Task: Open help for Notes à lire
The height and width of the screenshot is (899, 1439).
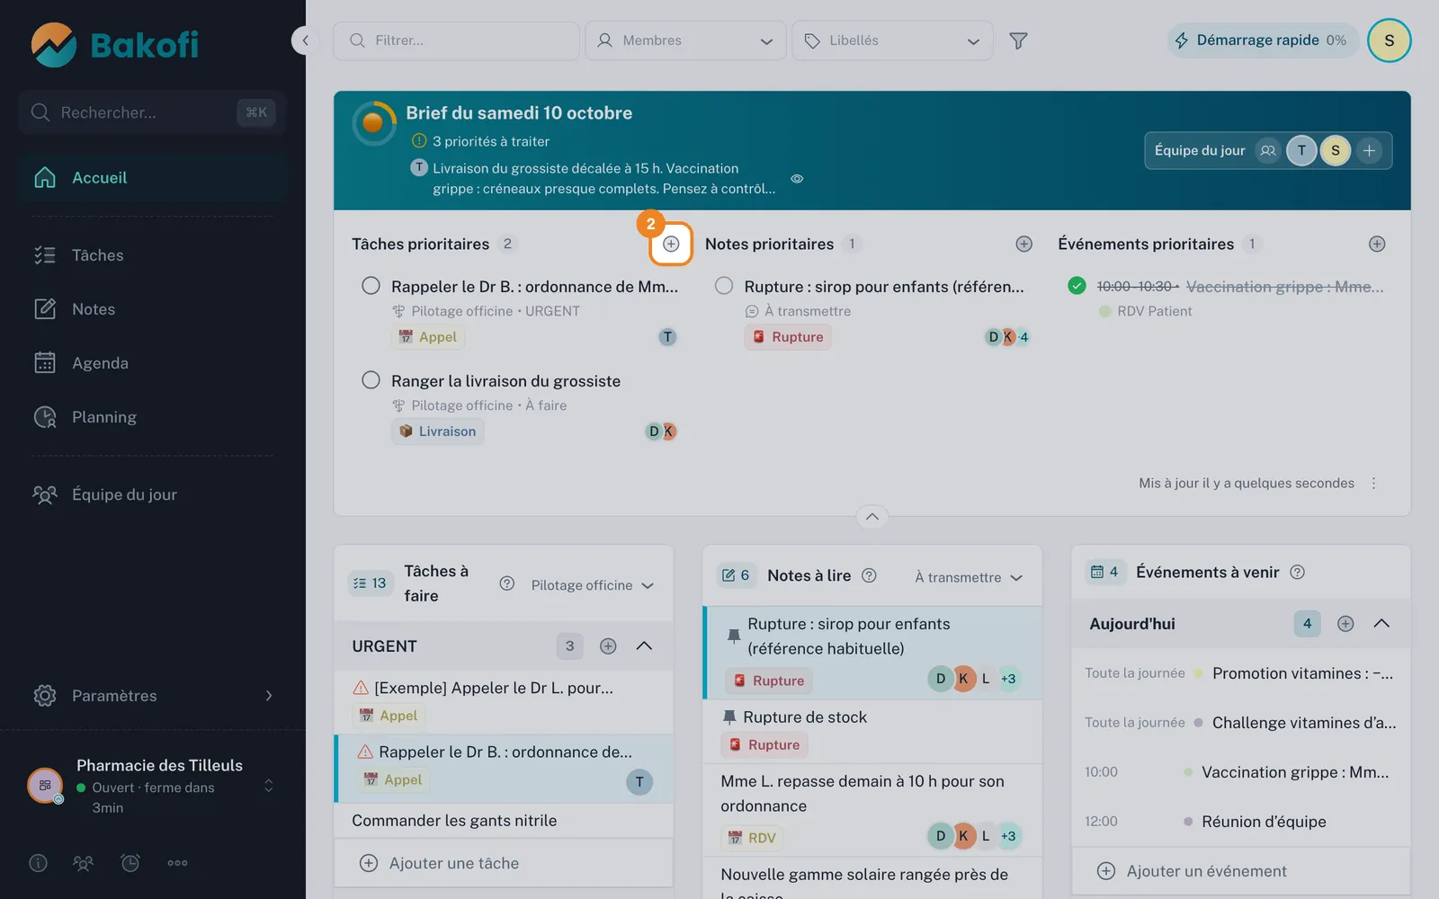Action: pos(869,575)
